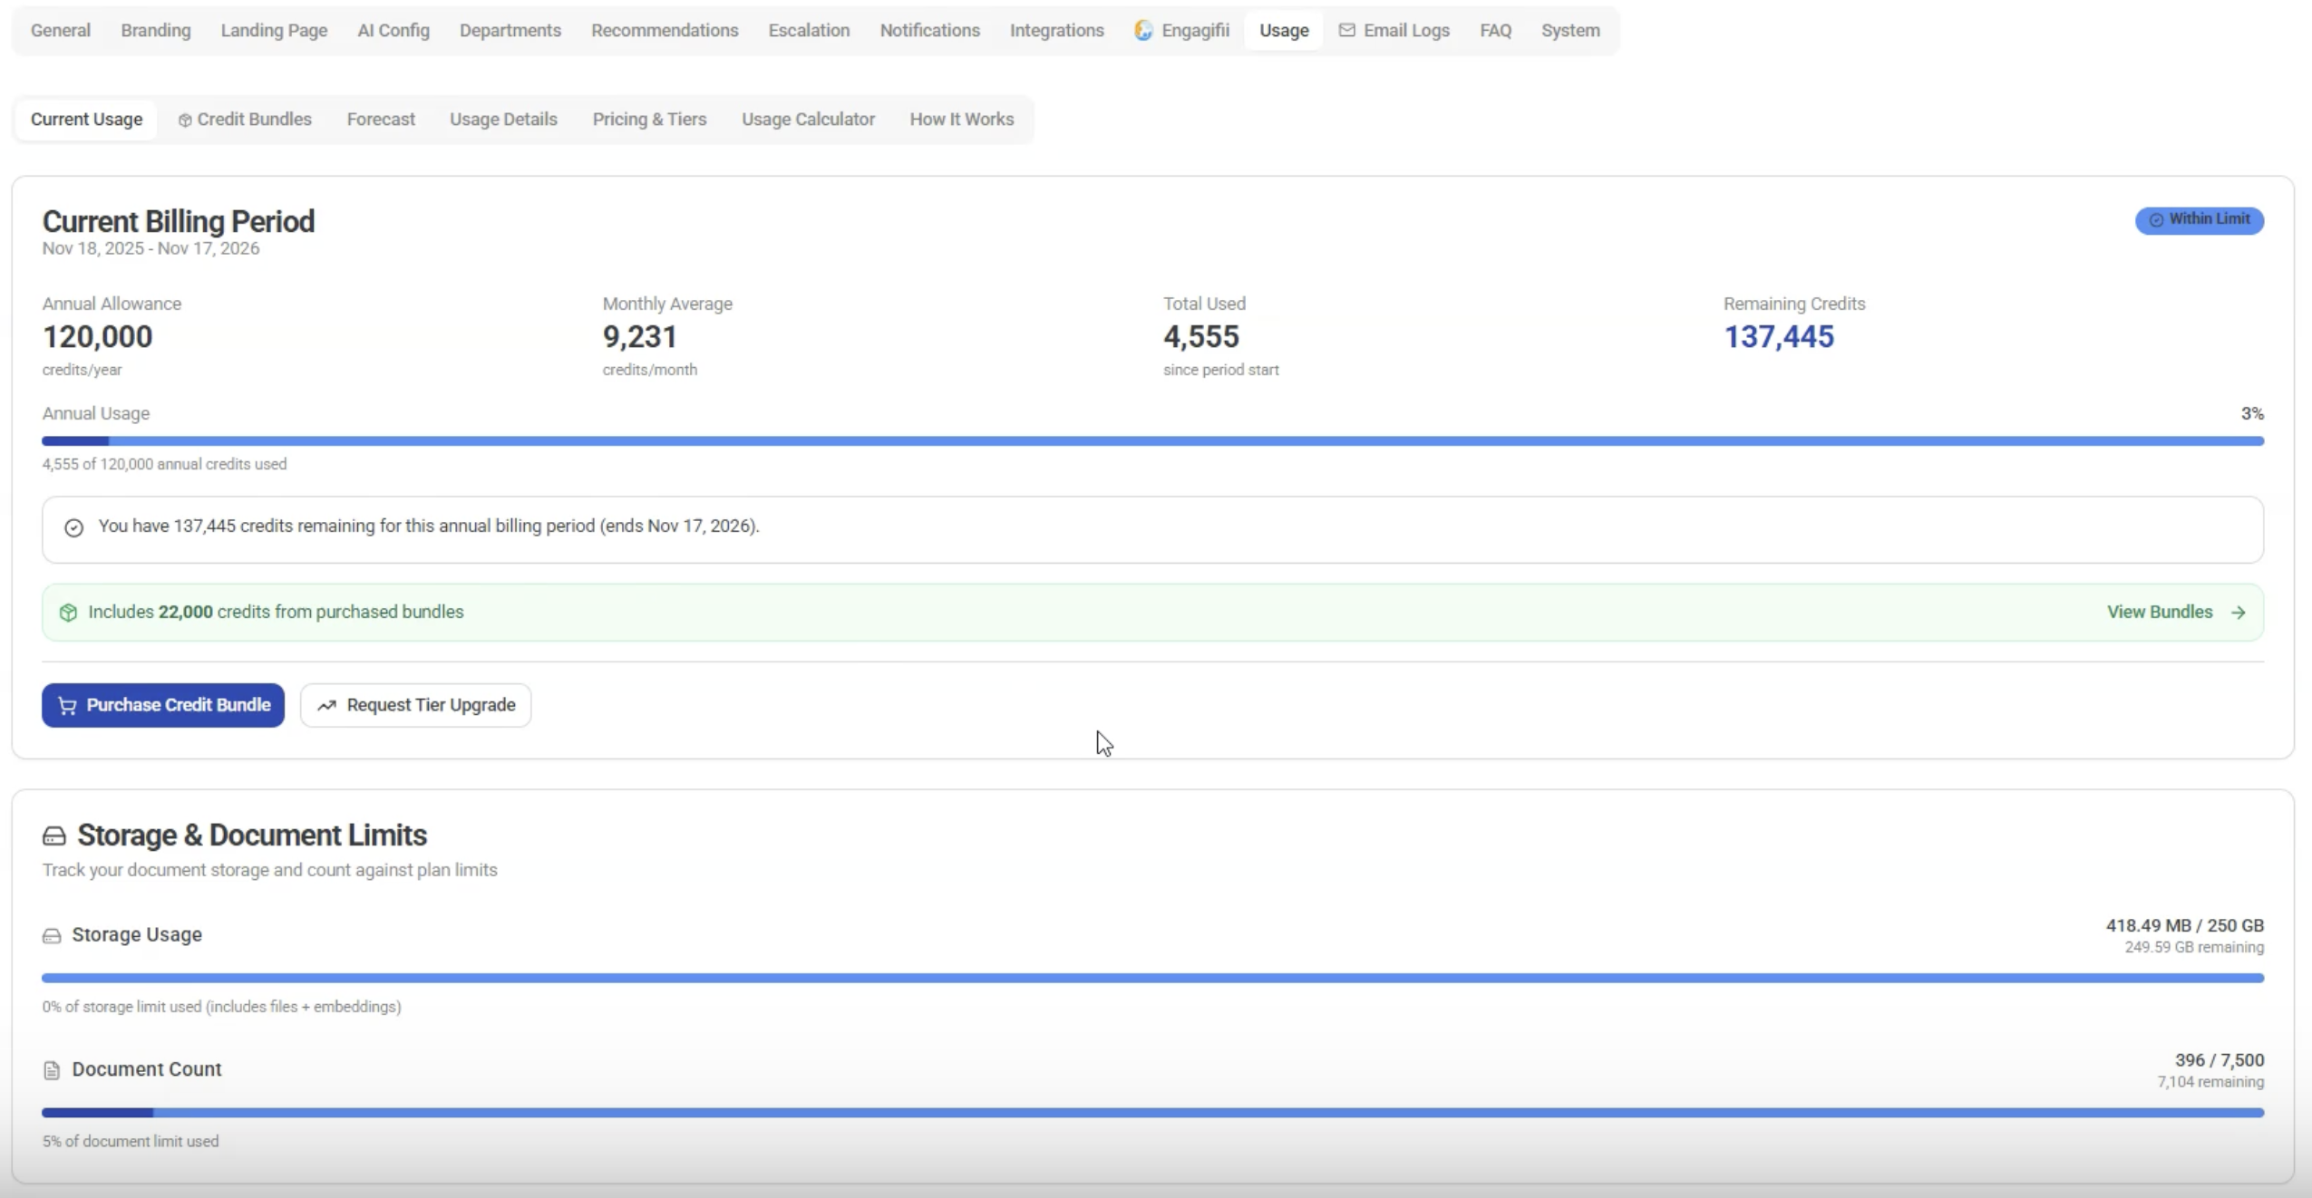
Task: Click the check-circle icon in credits remaining notice
Action: 73,527
